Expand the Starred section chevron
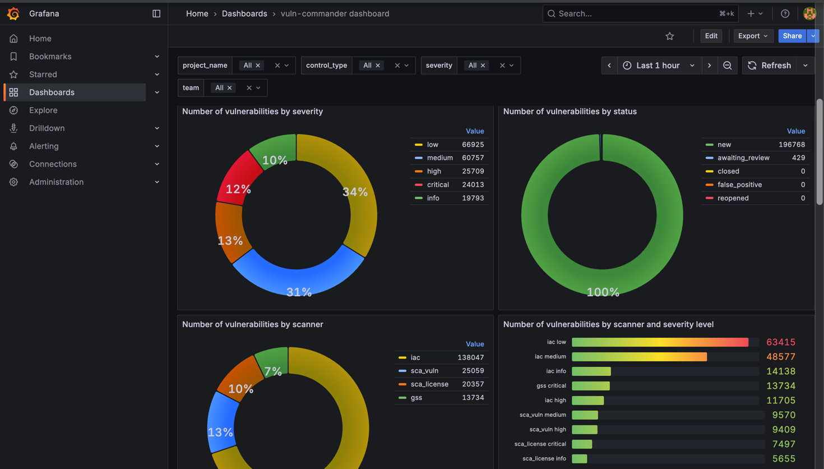The image size is (824, 469). [x=157, y=75]
